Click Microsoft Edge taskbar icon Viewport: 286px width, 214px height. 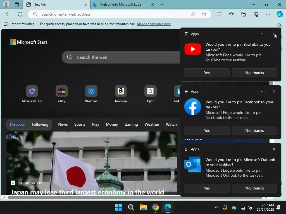point(168,207)
